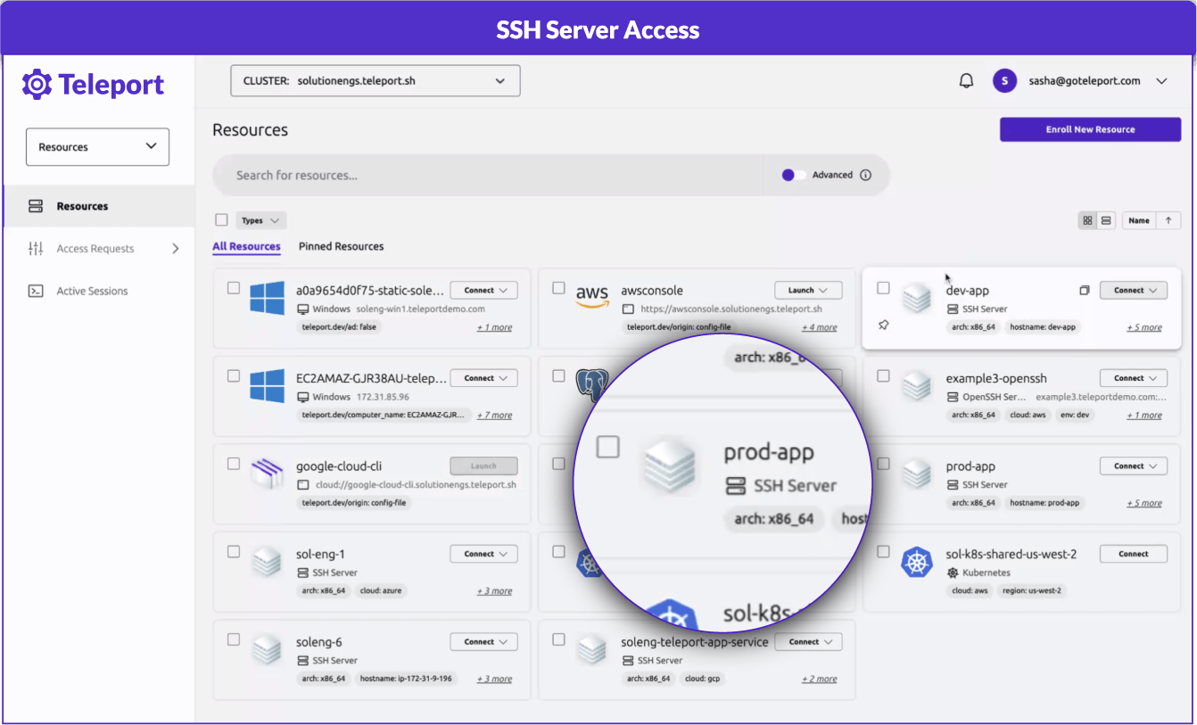Click the Kubernetes wheel icon for sol-k8s-shared-us-west-2

click(x=916, y=562)
